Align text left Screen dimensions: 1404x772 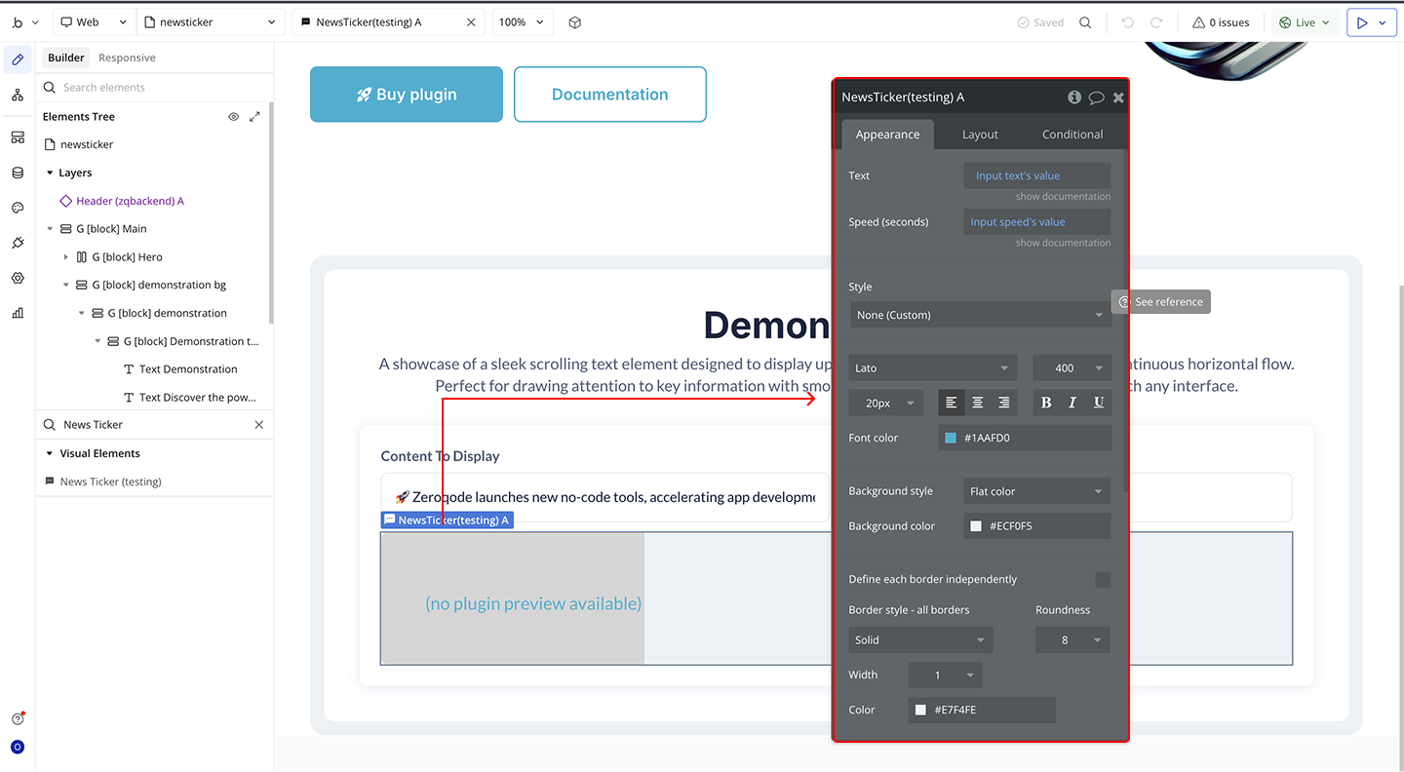(952, 403)
